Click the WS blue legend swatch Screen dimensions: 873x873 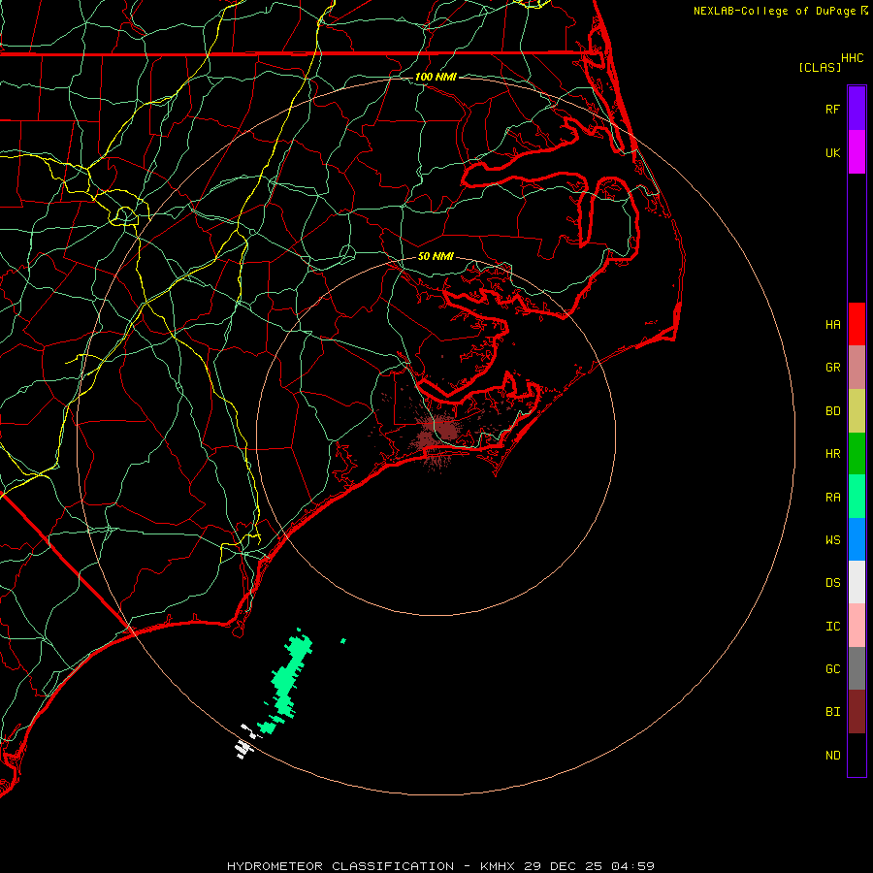(857, 539)
